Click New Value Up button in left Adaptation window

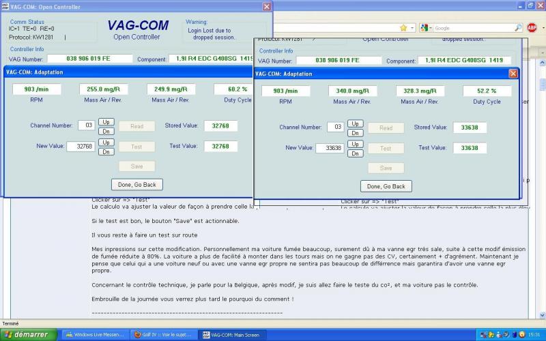point(106,143)
